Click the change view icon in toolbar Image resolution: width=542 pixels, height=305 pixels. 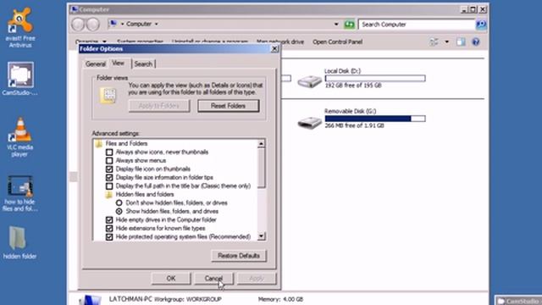434,42
